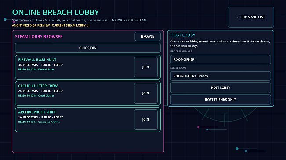This screenshot has width=286, height=160.
Task: Return to the Command Line screen
Action: pos(251,17)
